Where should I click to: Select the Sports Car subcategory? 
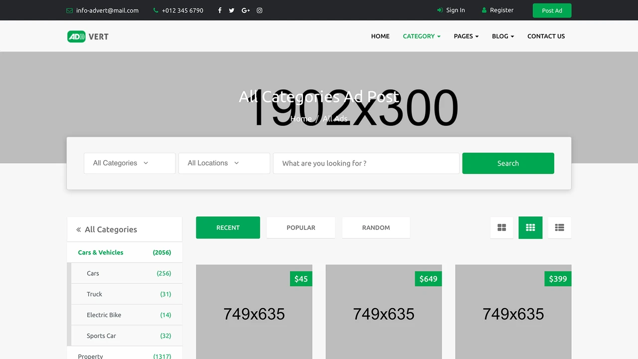pos(127,336)
